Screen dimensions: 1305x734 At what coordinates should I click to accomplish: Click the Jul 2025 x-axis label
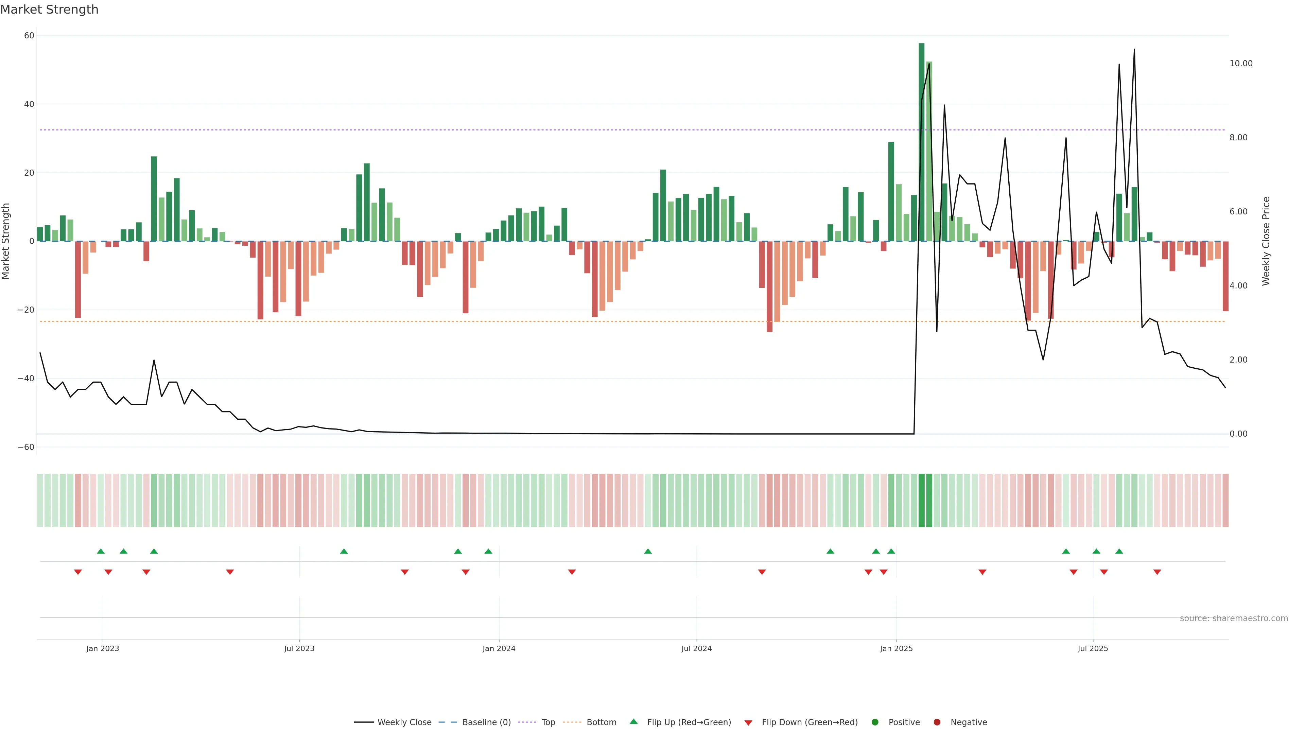coord(1093,648)
